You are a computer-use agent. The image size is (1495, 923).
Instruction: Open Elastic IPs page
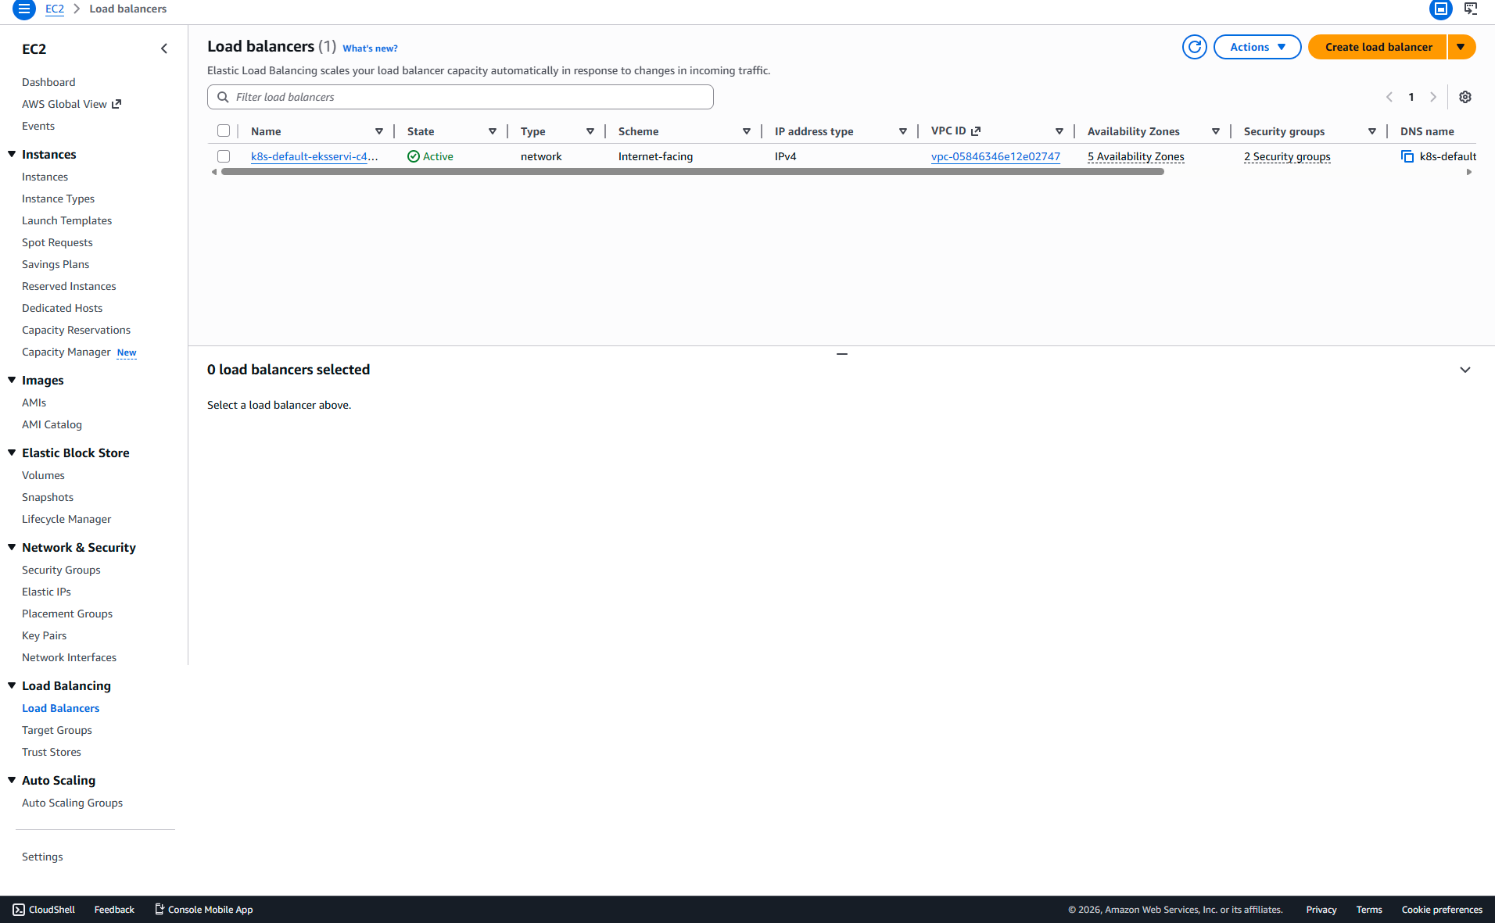pyautogui.click(x=46, y=592)
